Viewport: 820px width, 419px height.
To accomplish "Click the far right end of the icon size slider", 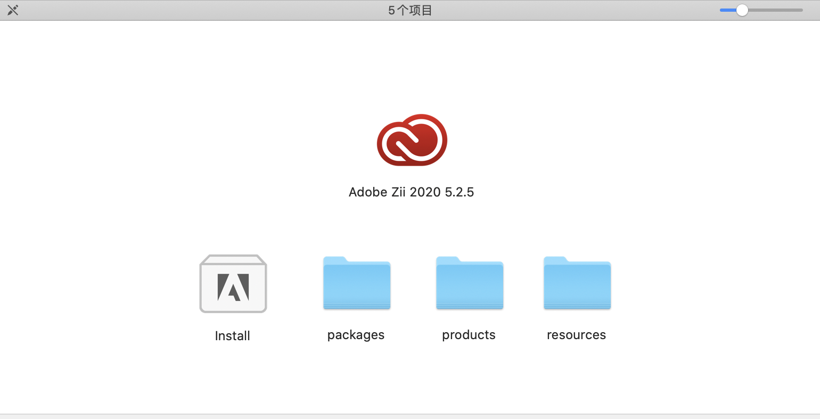I will [800, 10].
